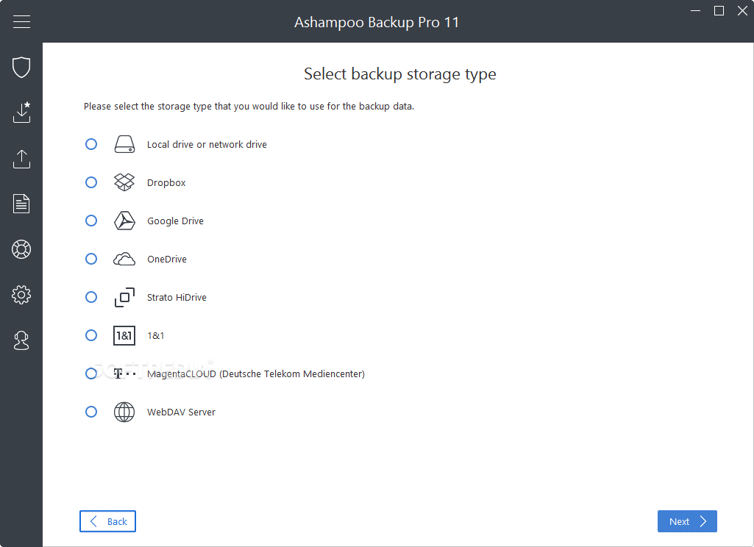Viewport: 754px width, 547px height.
Task: Click the Google Drive logo icon
Action: click(124, 221)
